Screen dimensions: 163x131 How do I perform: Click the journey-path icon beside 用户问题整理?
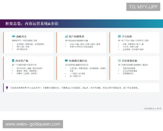click(x=66, y=36)
